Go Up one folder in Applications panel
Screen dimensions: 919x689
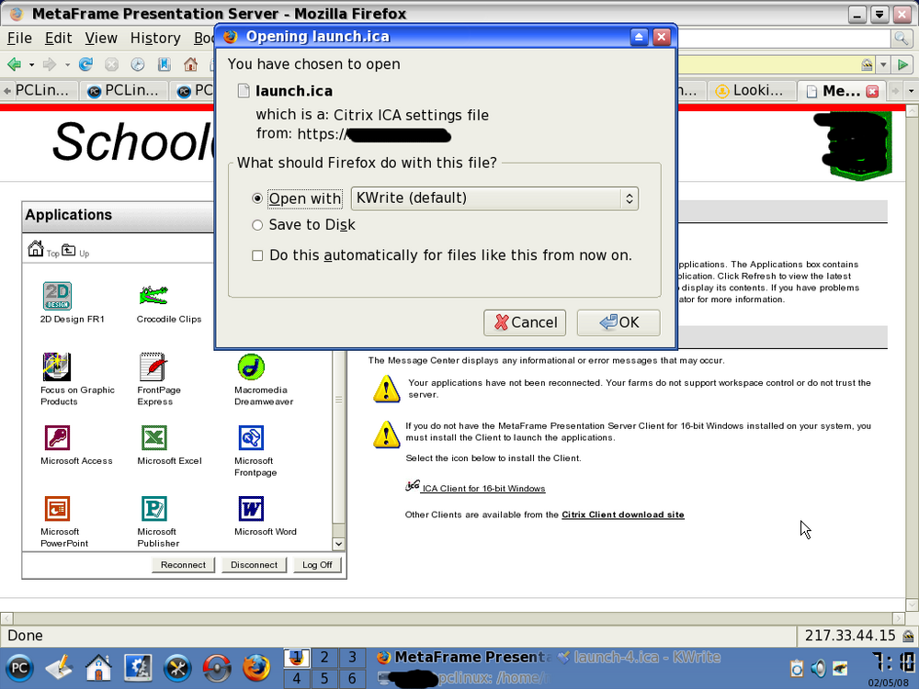pyautogui.click(x=69, y=250)
